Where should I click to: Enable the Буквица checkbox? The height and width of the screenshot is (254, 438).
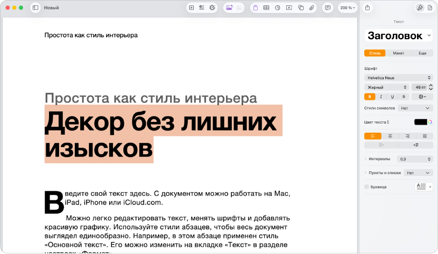click(x=367, y=187)
